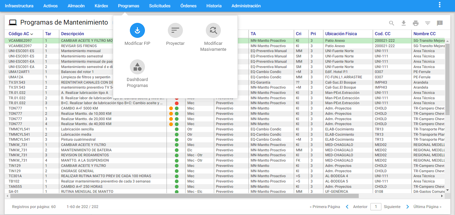455x215 pixels.
Task: Click the feedback message icon
Action: [x=440, y=23]
